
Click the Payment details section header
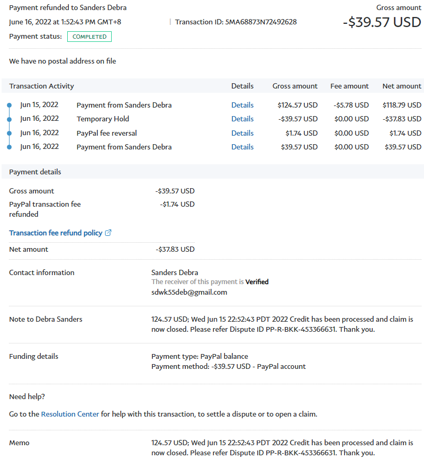[35, 172]
